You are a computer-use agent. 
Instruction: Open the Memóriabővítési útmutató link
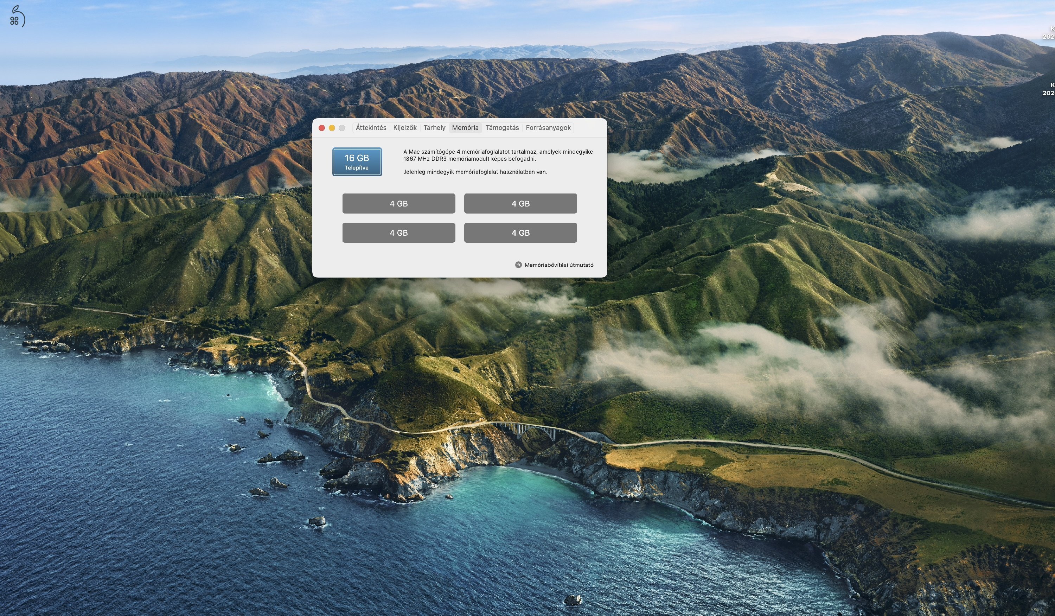pyautogui.click(x=558, y=265)
